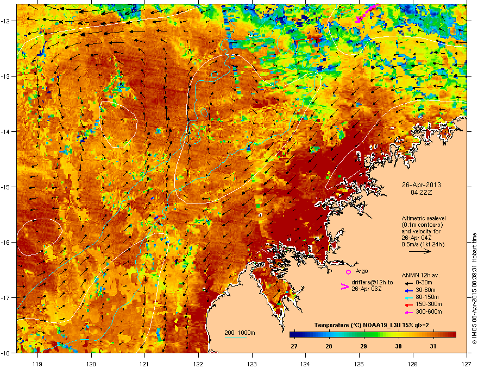Click the red 150-300m arrow symbol in the legend
The height and width of the screenshot is (369, 478).
pyautogui.click(x=408, y=305)
